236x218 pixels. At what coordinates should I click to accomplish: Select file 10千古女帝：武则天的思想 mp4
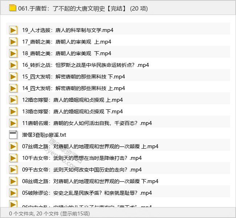[x=82, y=158]
